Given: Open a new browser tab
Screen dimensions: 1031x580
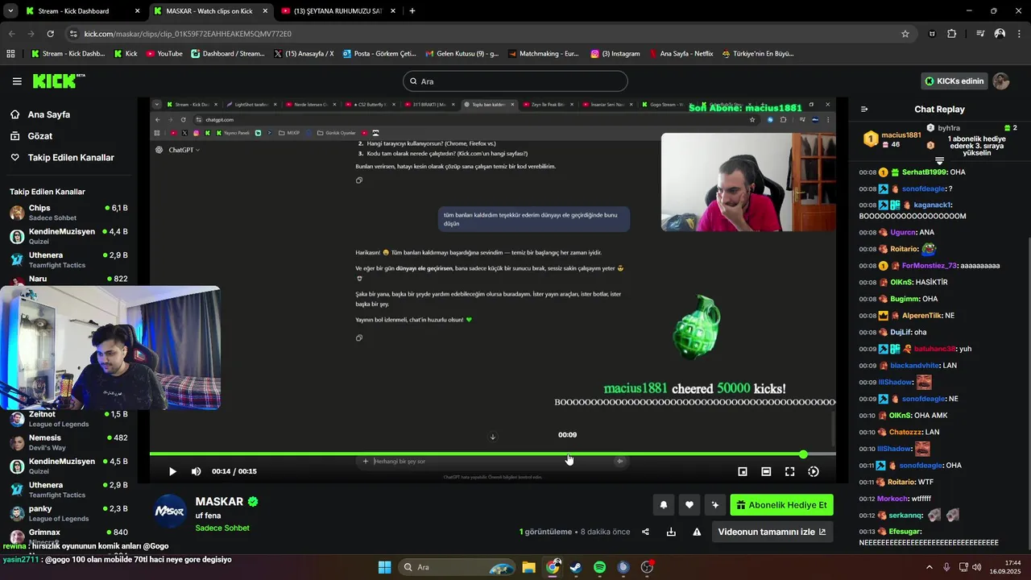Looking at the screenshot, I should tap(412, 11).
